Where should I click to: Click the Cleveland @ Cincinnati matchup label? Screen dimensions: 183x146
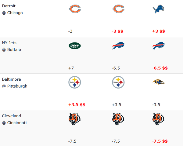(14, 119)
